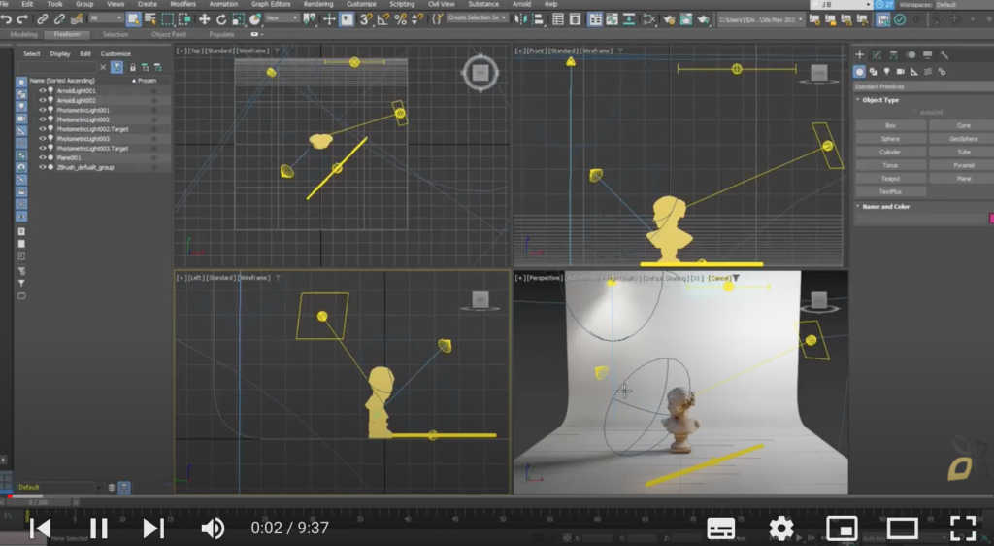Screen dimensions: 994x546
Task: Open the Schematic View icon
Action: pyautogui.click(x=649, y=19)
